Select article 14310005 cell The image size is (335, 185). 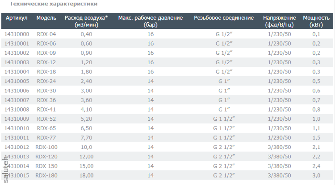click(17, 81)
